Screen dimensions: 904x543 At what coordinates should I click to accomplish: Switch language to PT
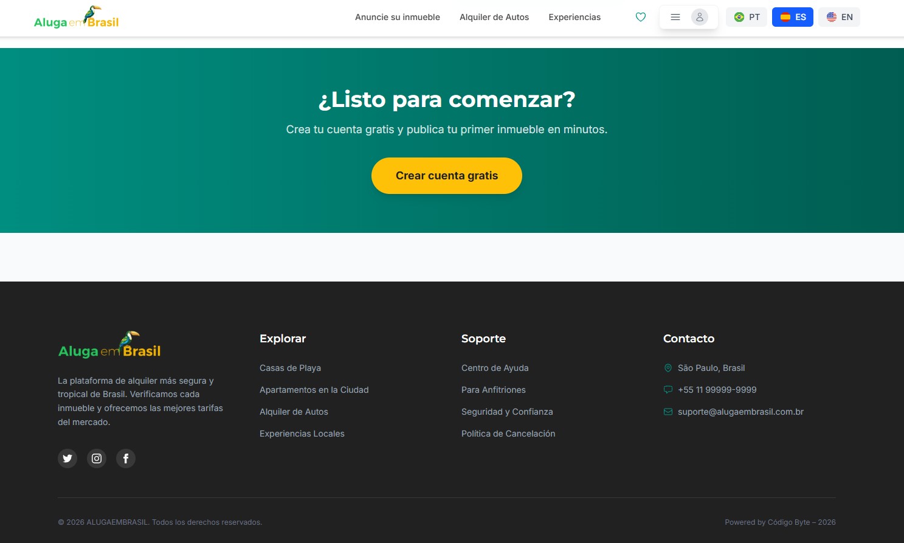(746, 17)
